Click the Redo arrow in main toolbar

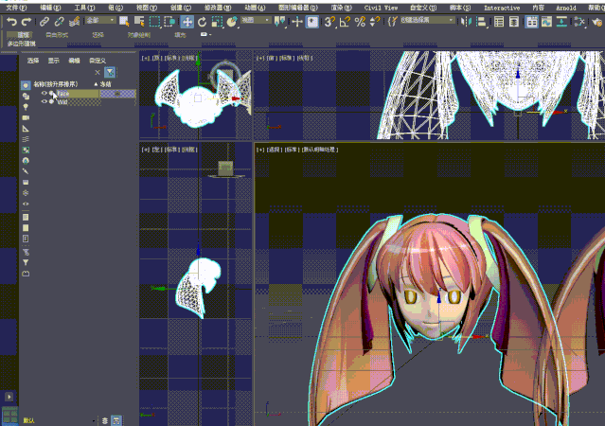click(x=27, y=22)
